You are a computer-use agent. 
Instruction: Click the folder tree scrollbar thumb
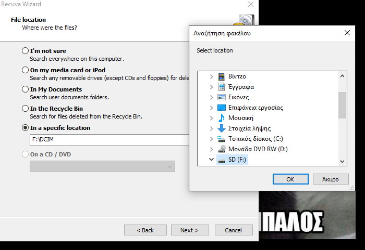tap(342, 105)
